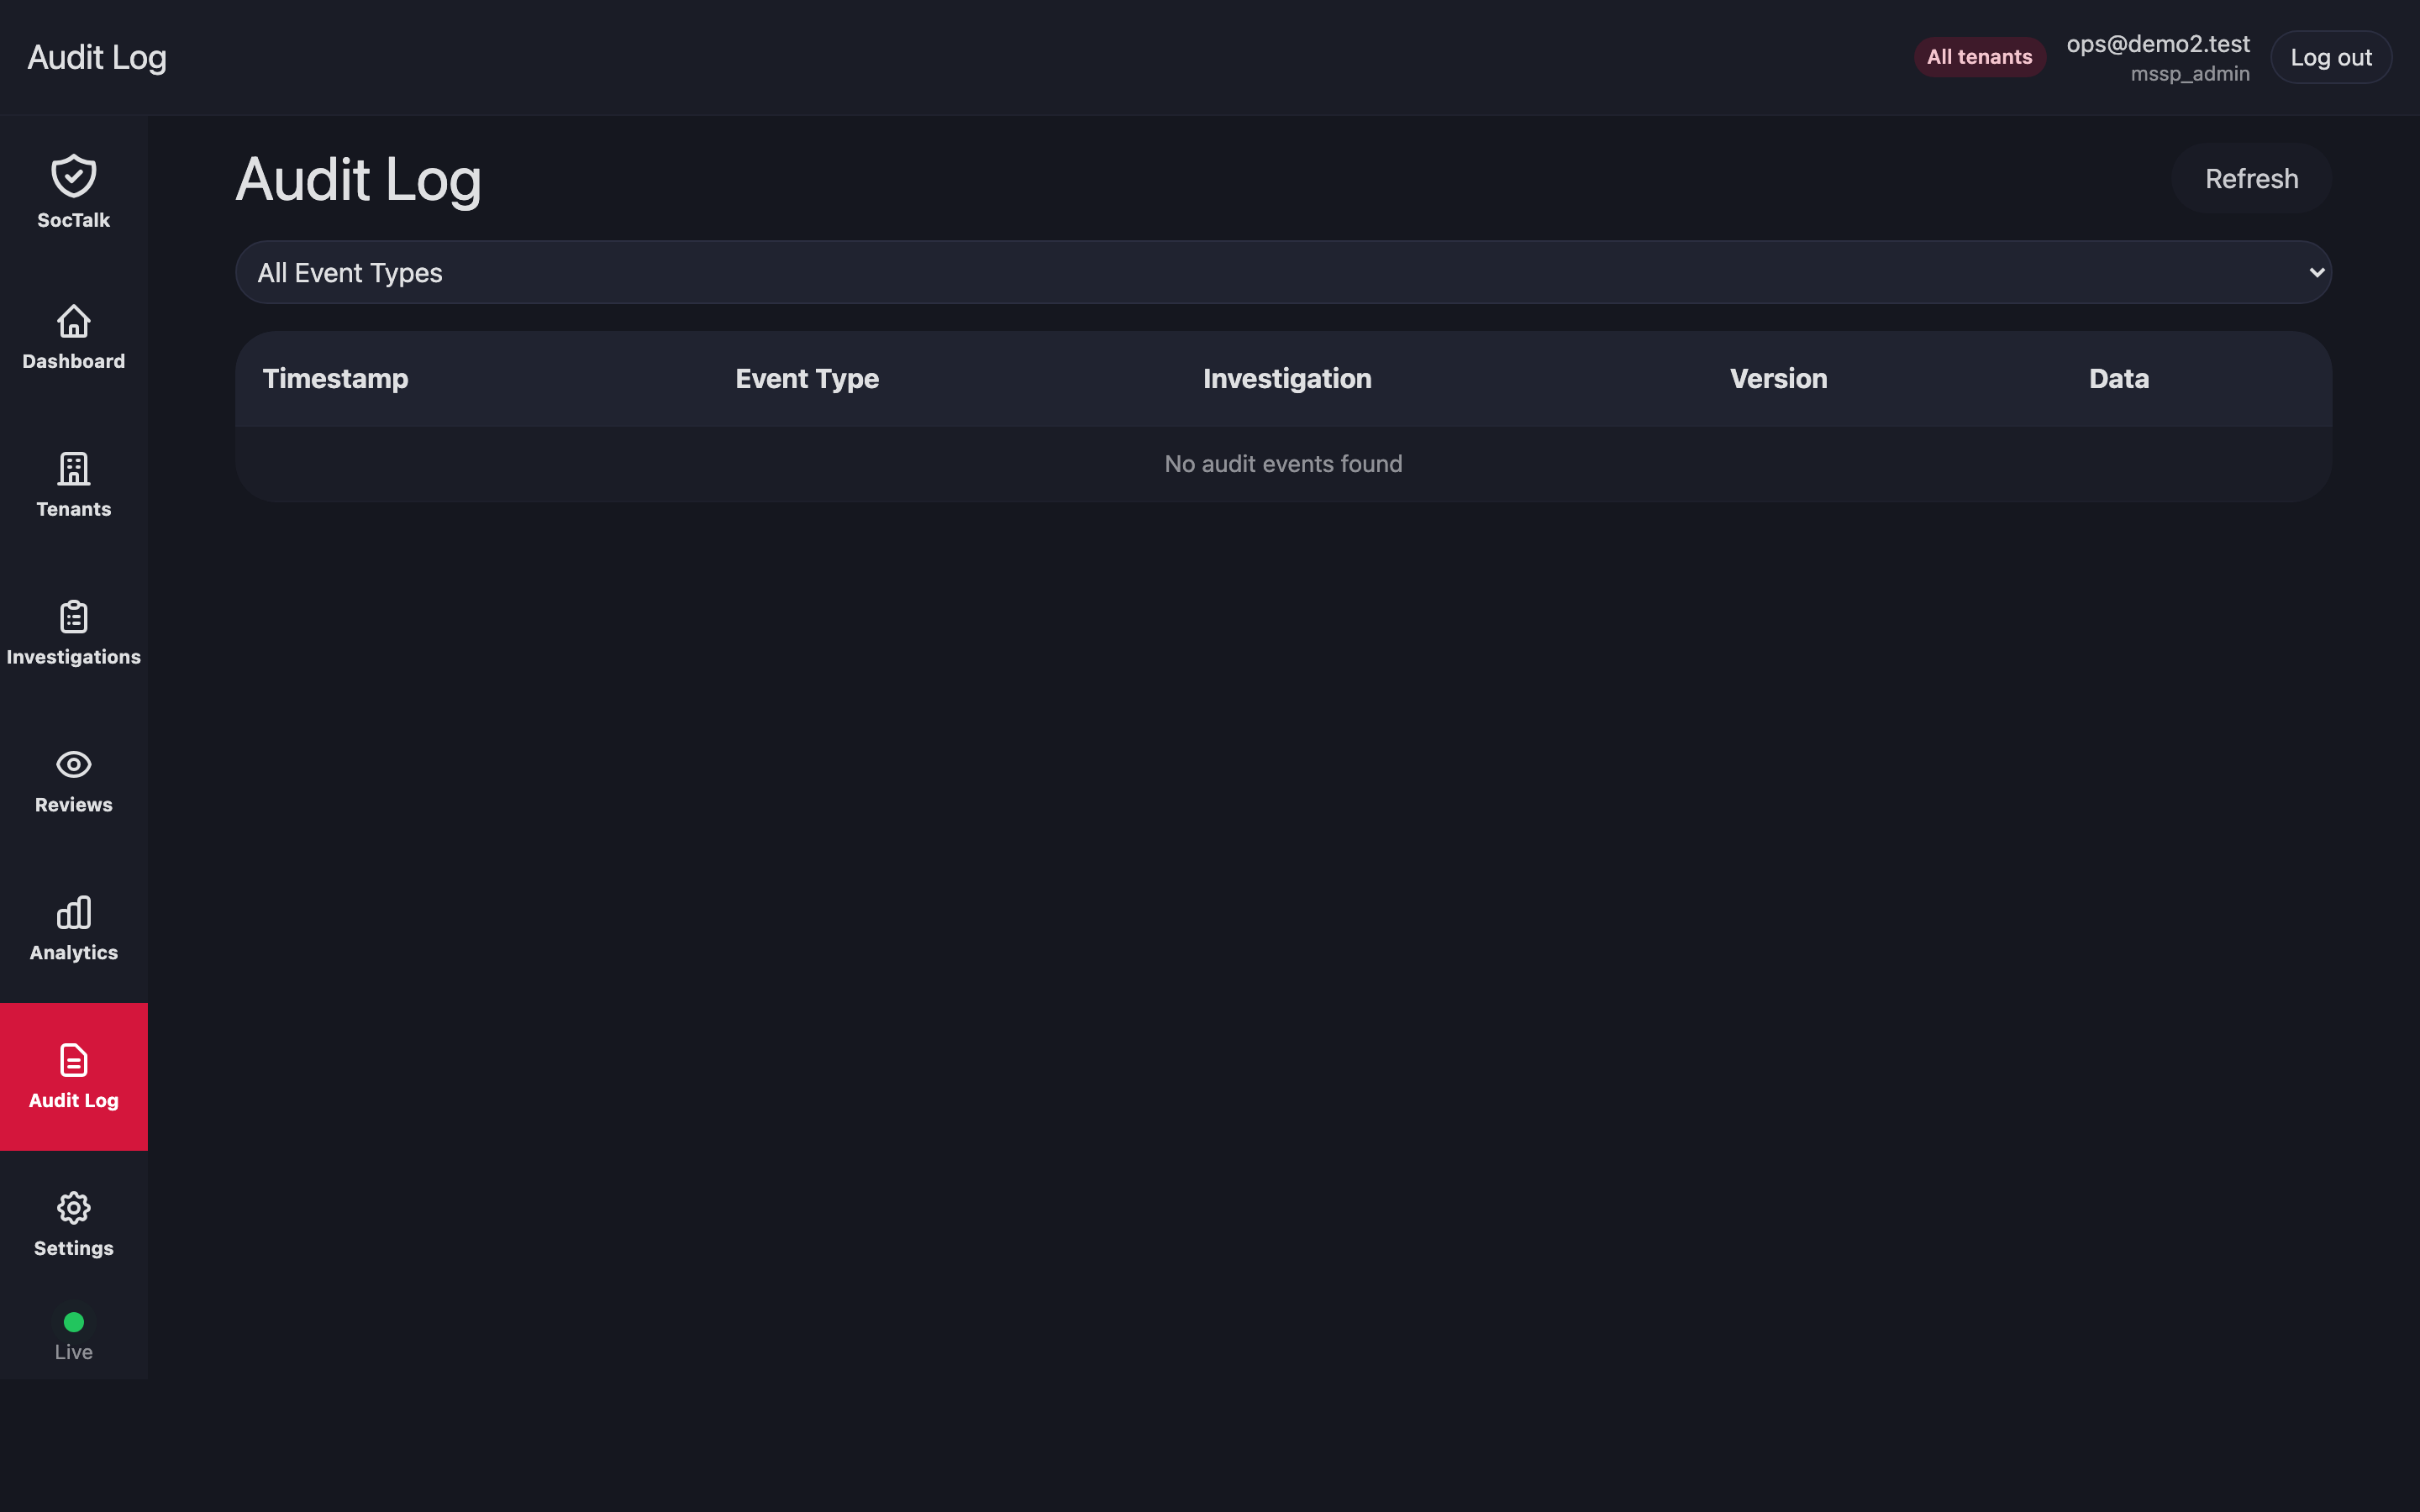Click the Investigations label in sidebar
This screenshot has height=1512, width=2420.
coord(74,657)
